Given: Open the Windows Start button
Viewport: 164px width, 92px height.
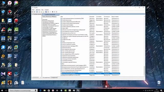Looking at the screenshot, I should [2, 90].
